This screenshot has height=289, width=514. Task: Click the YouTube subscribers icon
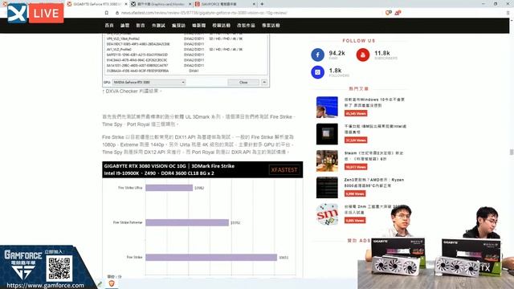[x=362, y=55]
